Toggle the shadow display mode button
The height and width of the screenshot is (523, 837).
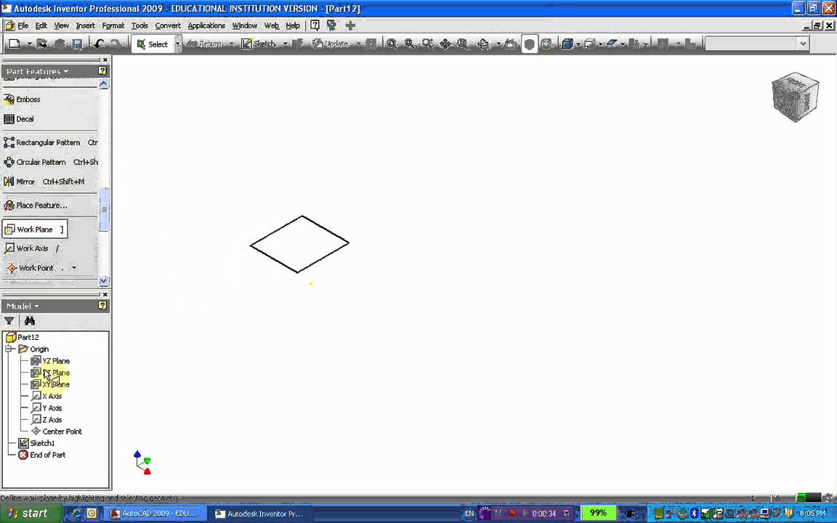click(x=612, y=44)
